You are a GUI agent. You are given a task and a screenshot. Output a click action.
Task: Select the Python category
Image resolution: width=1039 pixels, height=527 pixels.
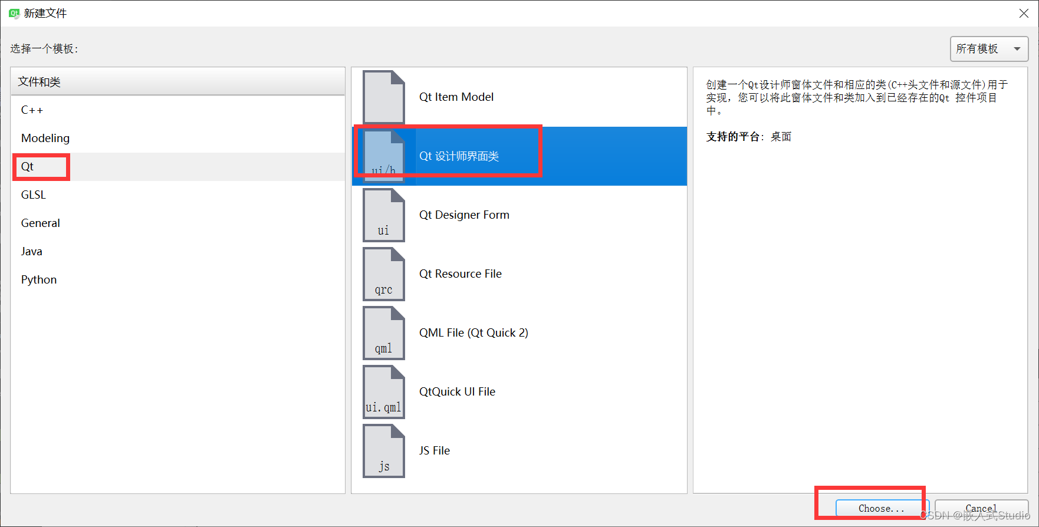point(177,280)
